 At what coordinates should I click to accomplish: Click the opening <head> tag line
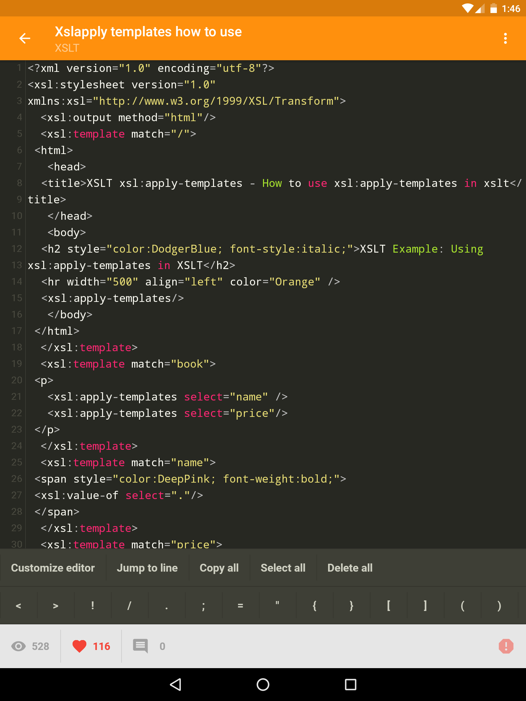pos(66,167)
